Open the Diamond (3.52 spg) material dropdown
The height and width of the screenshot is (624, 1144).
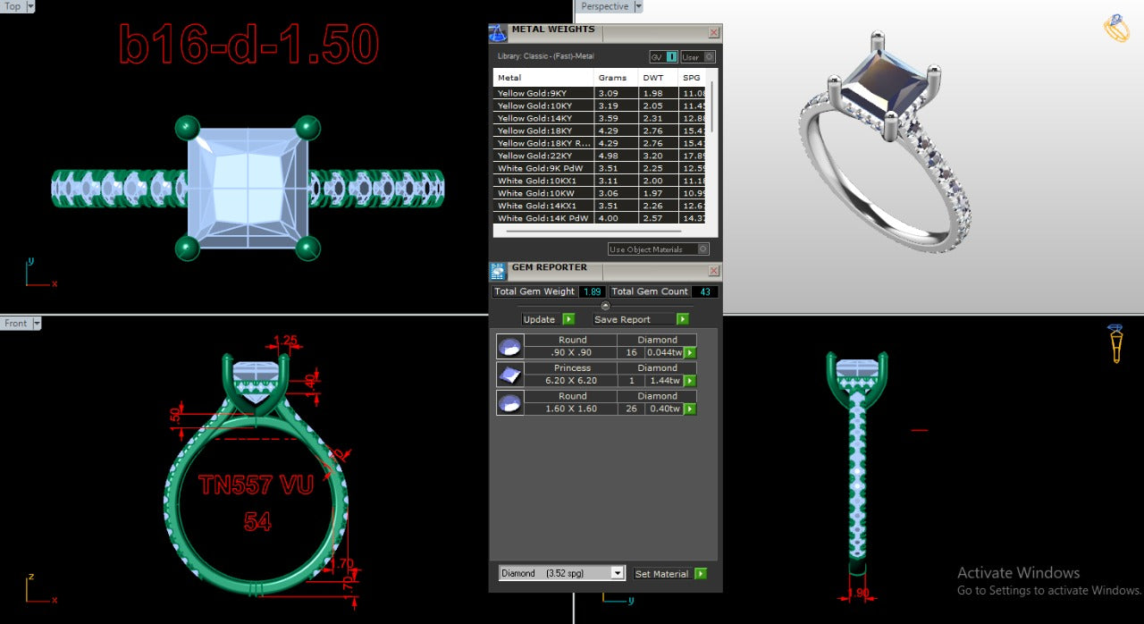click(561, 573)
